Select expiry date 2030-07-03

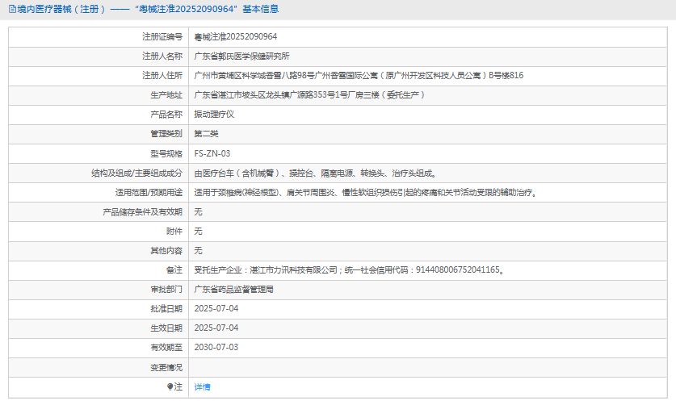click(x=216, y=347)
